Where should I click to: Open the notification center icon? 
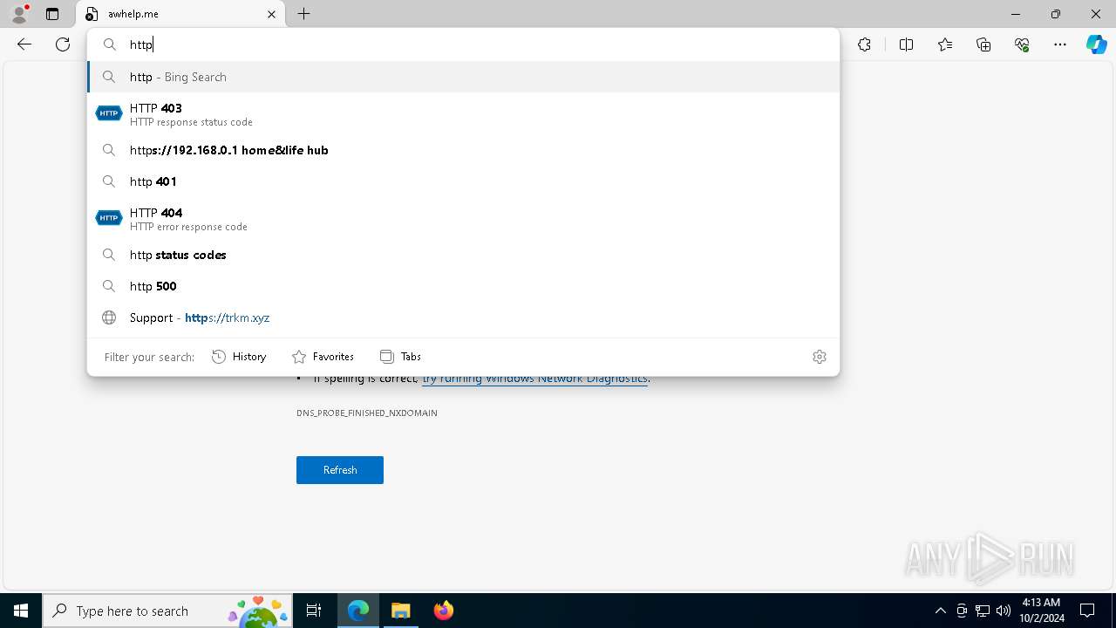point(1087,611)
